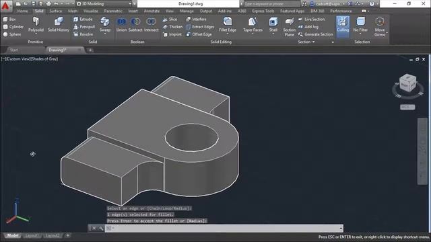Open the Express Tools ribbon tab
The width and height of the screenshot is (431, 242).
[x=263, y=11]
